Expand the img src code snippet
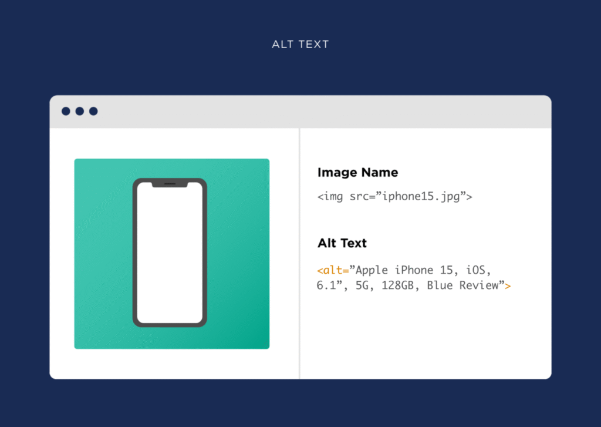The width and height of the screenshot is (601, 427). (x=393, y=197)
